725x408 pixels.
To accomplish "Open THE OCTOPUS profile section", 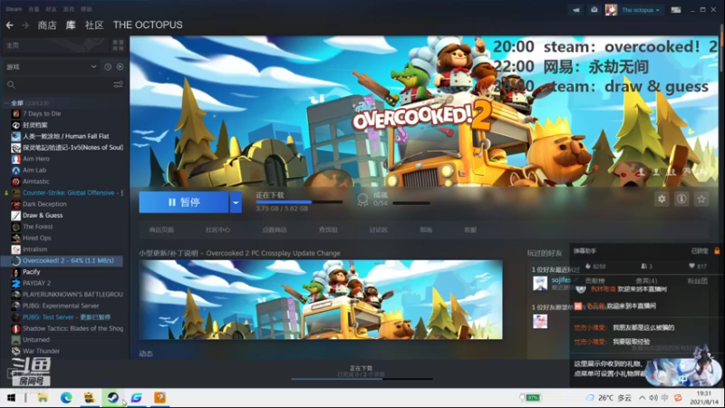I will (148, 25).
